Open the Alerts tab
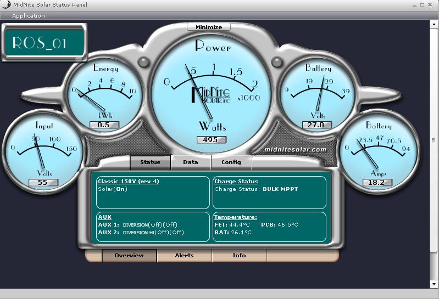This screenshot has width=439, height=299. pyautogui.click(x=184, y=256)
